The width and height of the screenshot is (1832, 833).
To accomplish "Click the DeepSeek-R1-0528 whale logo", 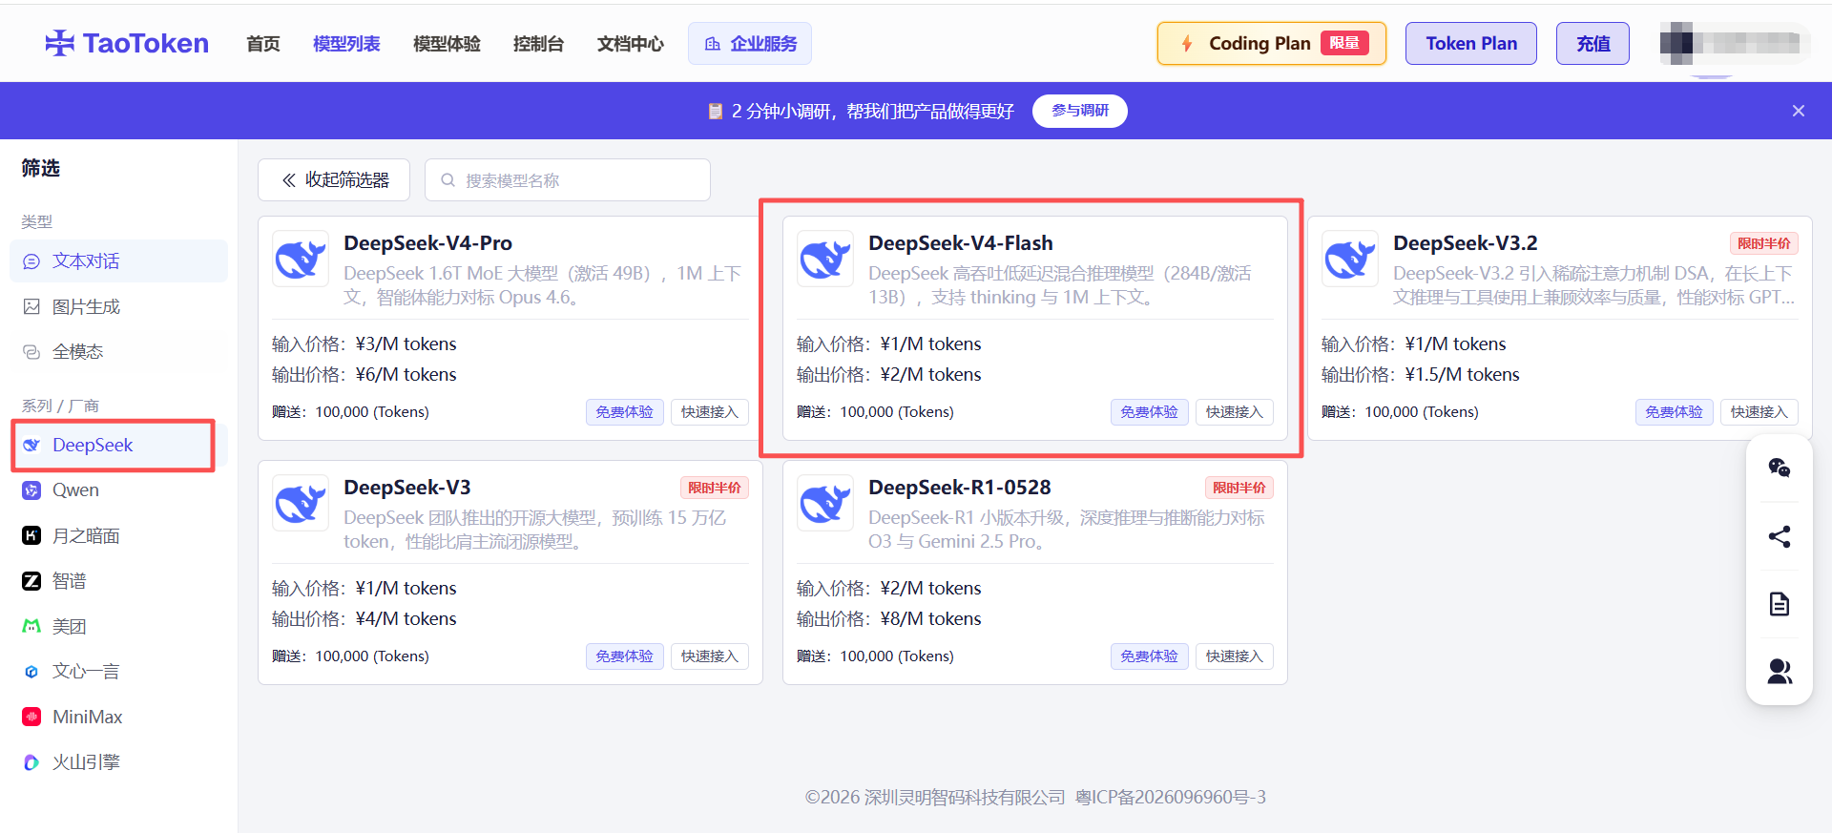I will pos(825,503).
